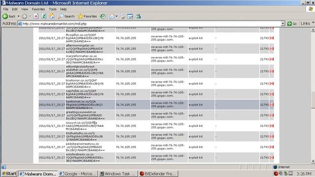Image resolution: width=315 pixels, height=177 pixels.
Task: Click reverse DNS in marjreformaher.co.cc row
Action: click(x=168, y=59)
